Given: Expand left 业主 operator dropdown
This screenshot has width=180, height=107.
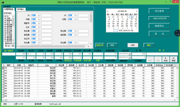Looking at the screenshot, I should (39, 27).
